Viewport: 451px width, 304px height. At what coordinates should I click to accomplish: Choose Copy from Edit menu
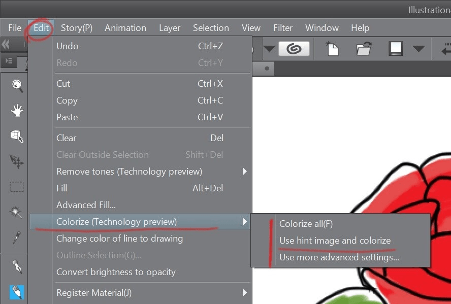point(140,100)
